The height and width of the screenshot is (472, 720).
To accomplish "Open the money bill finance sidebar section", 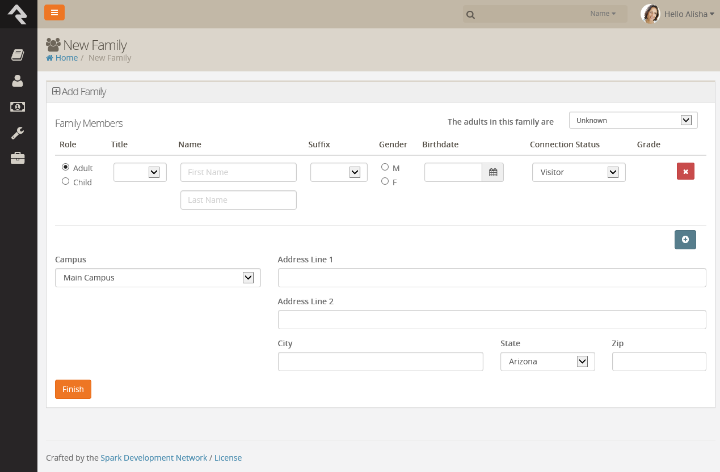I will tap(18, 107).
